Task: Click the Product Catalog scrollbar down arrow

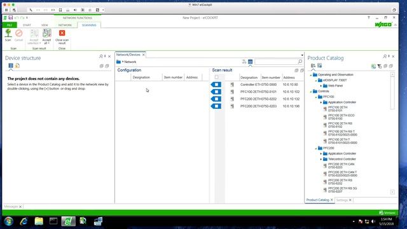Action: (392, 192)
